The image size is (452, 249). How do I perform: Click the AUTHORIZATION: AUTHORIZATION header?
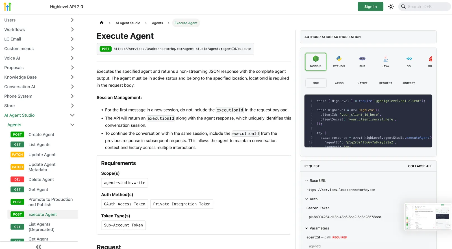click(368, 37)
